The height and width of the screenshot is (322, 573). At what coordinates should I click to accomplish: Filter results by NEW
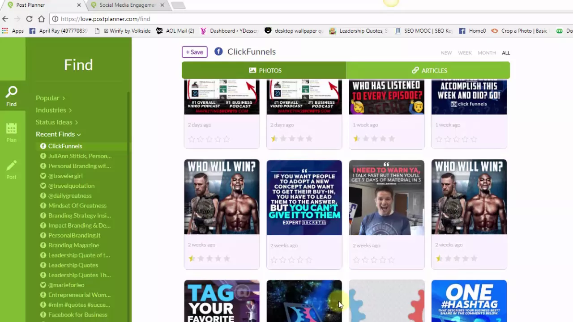[x=446, y=53]
